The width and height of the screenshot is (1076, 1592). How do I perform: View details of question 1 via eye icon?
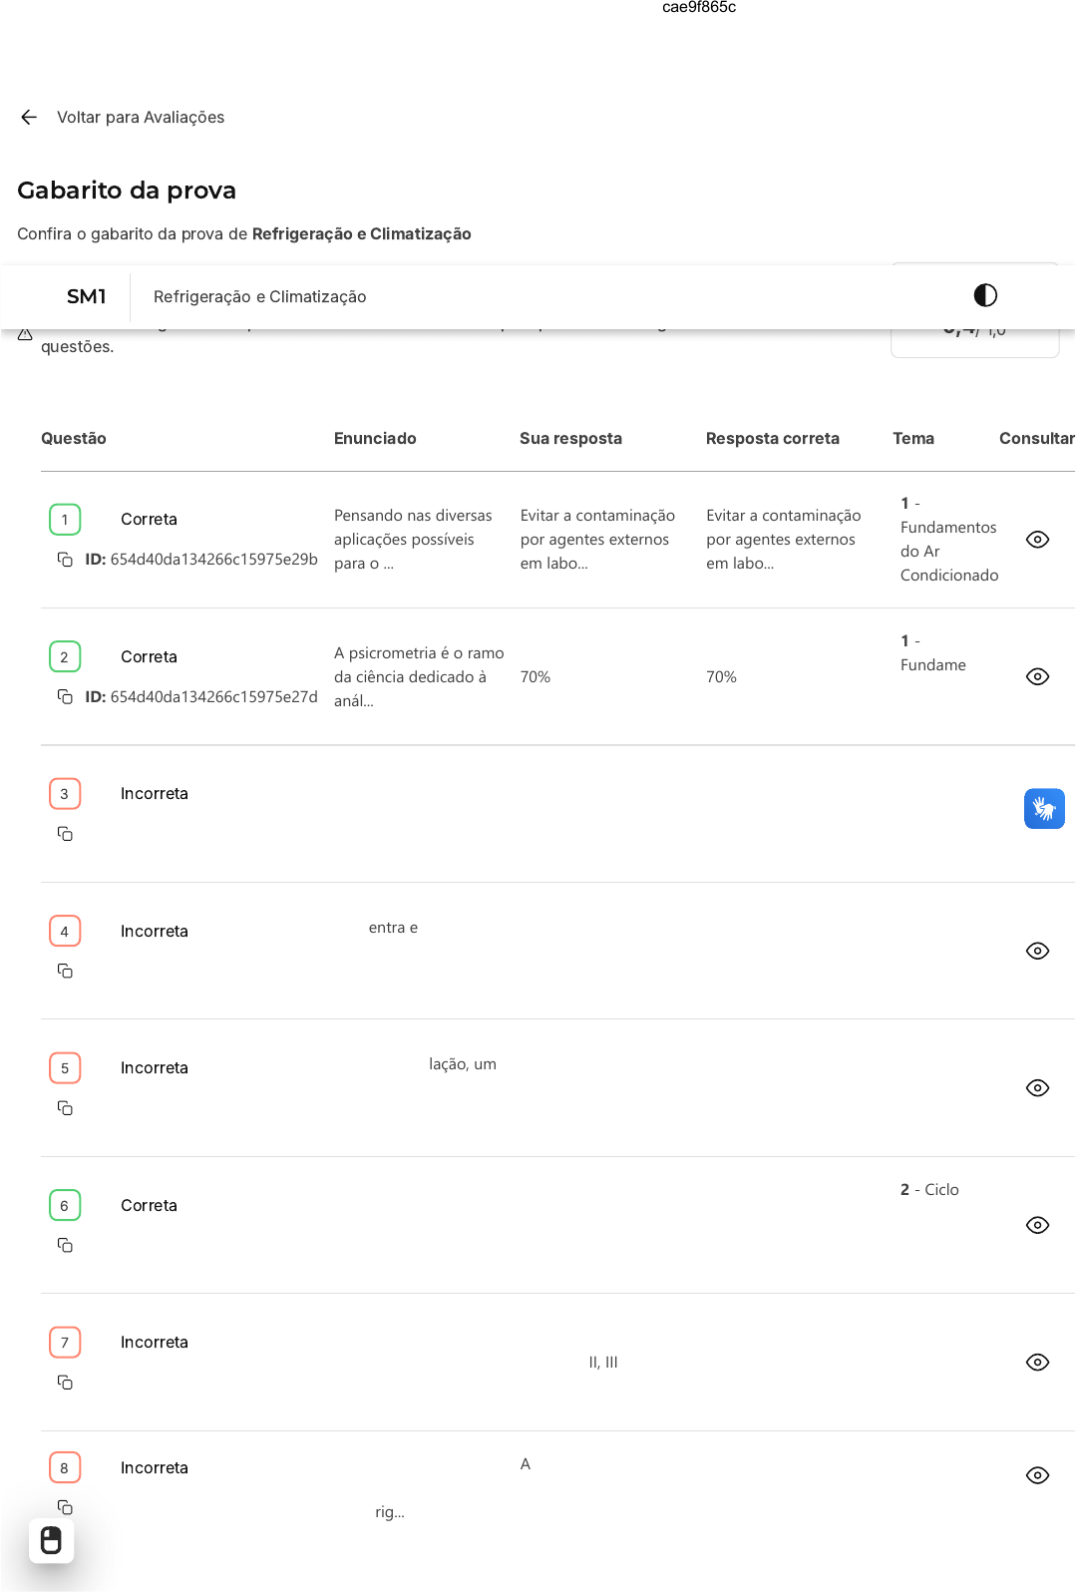tap(1037, 540)
